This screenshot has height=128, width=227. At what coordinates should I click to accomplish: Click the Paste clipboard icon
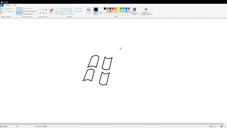pyautogui.click(x=1, y=10)
